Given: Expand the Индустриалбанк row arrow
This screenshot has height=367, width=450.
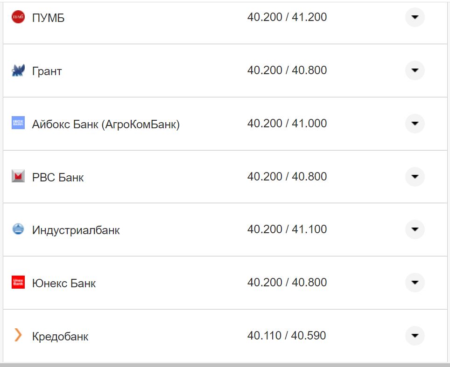Looking at the screenshot, I should (415, 229).
